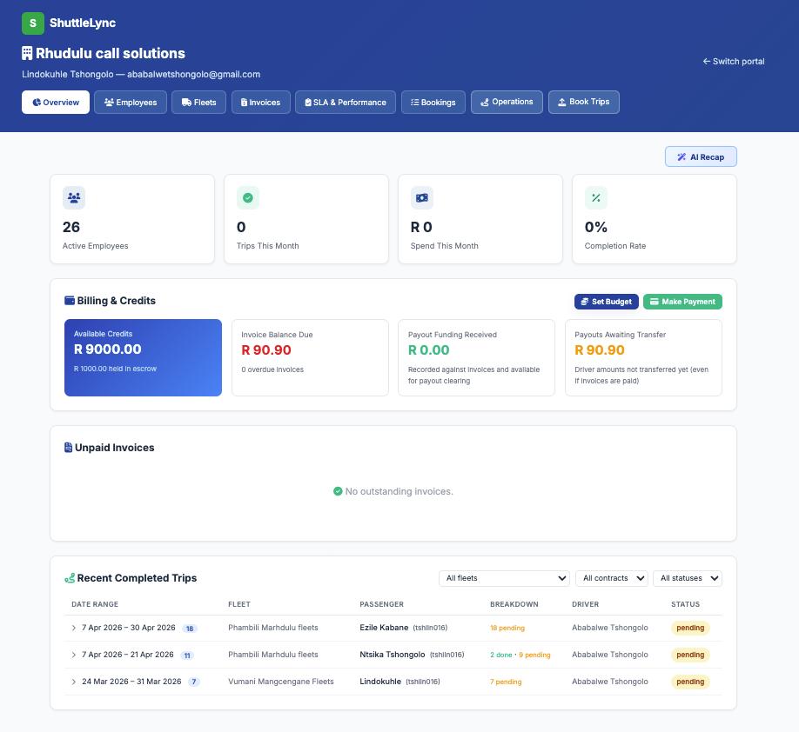Image resolution: width=799 pixels, height=732 pixels.
Task: Click the Set Budget button
Action: (607, 302)
